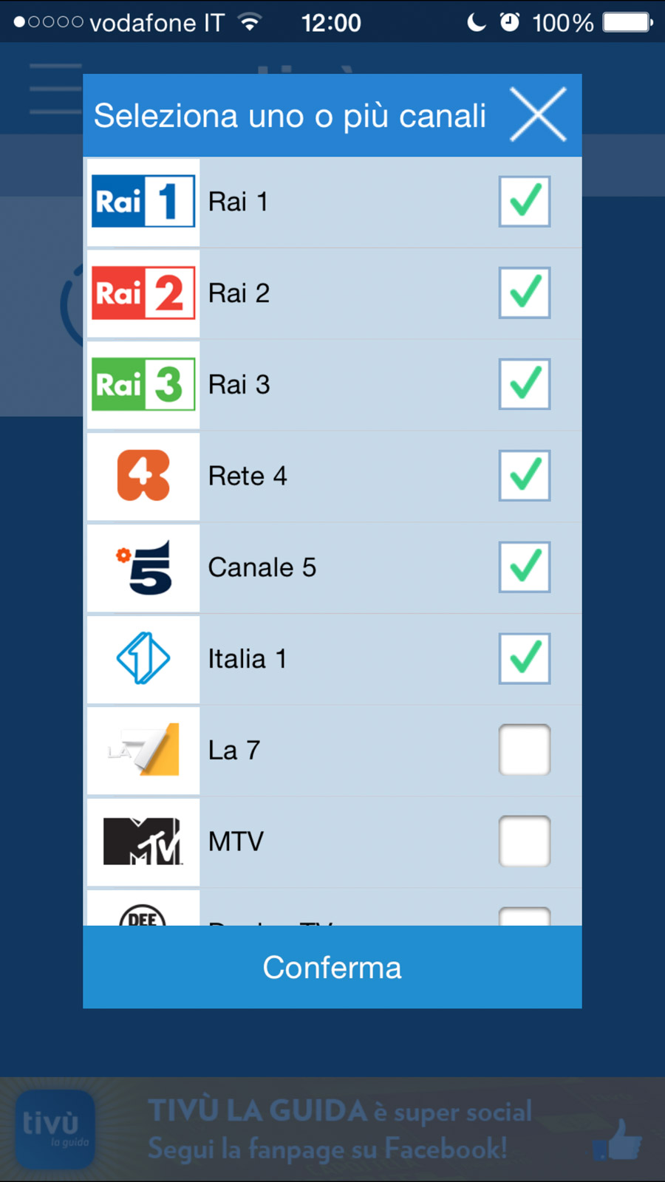Viewport: 665px width, 1182px height.
Task: Tap the La 7 channel logo
Action: coord(143,750)
